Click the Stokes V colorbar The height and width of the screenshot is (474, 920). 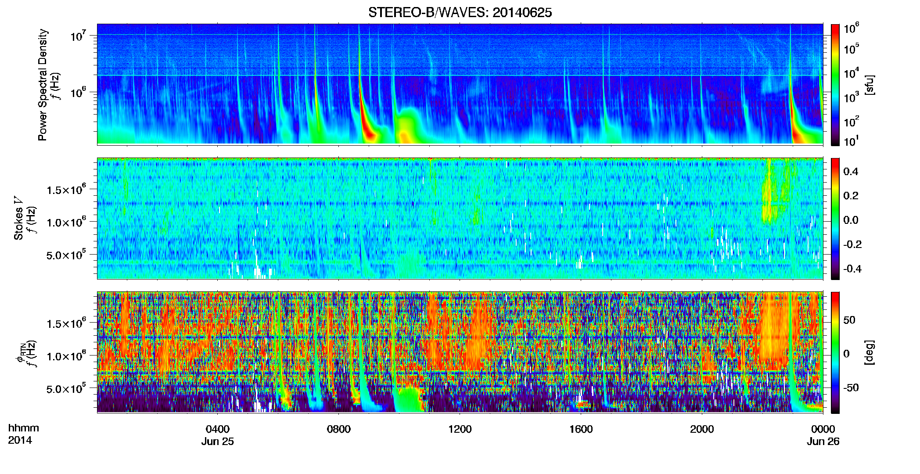coord(835,219)
